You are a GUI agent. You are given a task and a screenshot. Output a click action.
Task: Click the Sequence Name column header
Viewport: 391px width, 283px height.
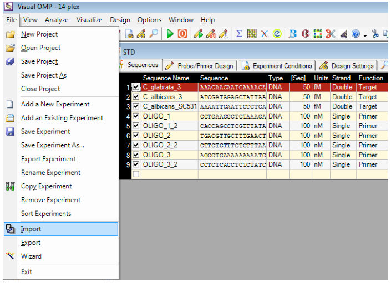coord(166,78)
